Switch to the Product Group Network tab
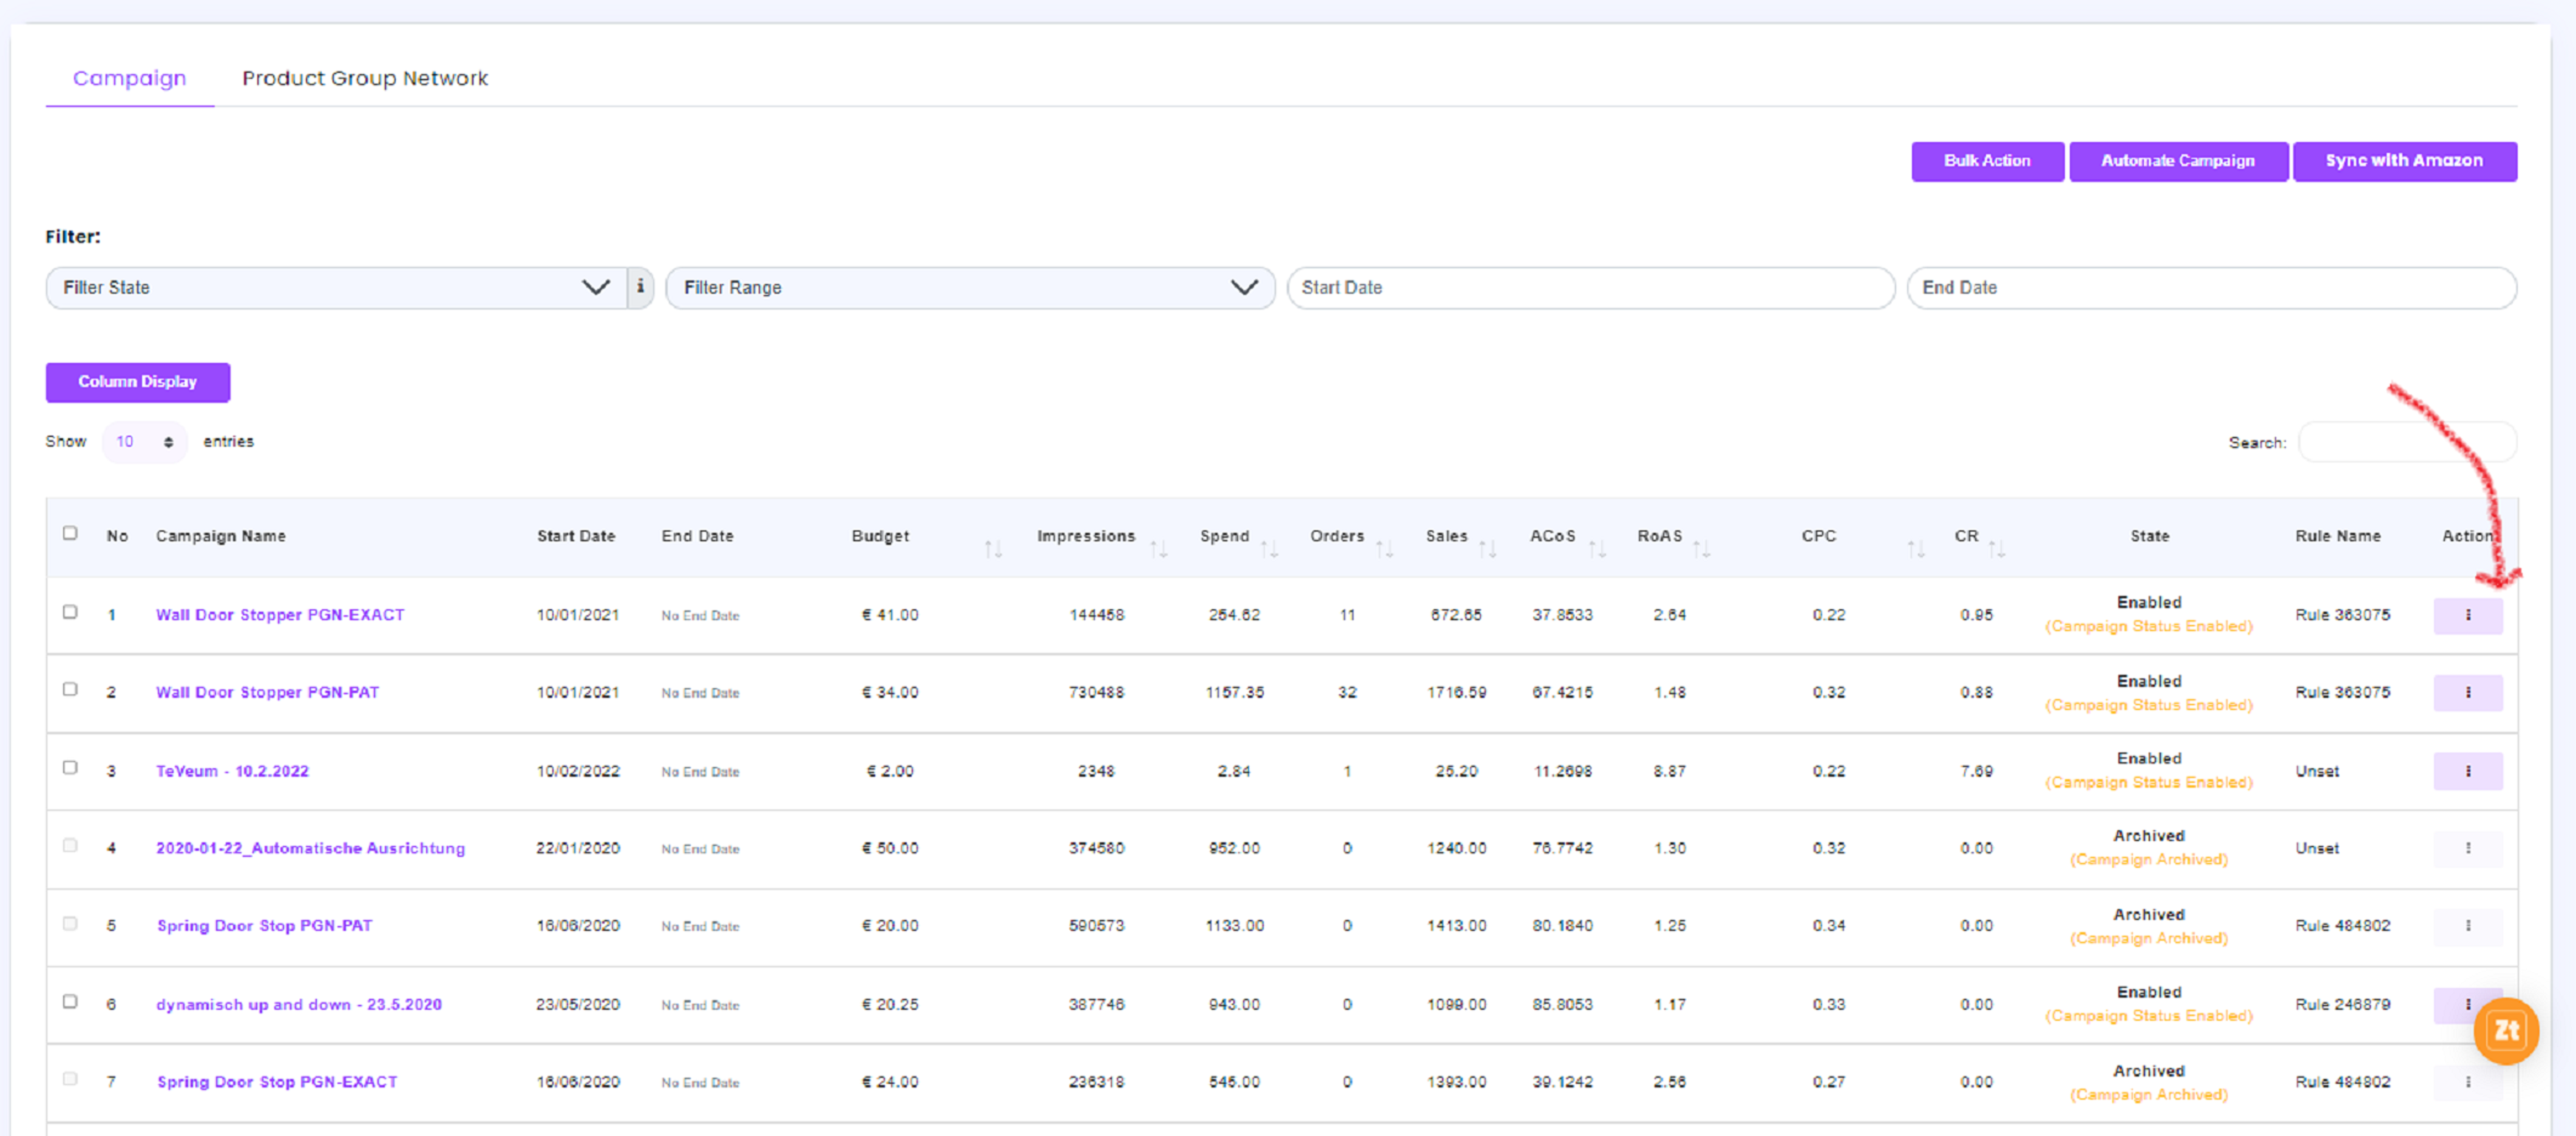The width and height of the screenshot is (2576, 1136). tap(365, 78)
